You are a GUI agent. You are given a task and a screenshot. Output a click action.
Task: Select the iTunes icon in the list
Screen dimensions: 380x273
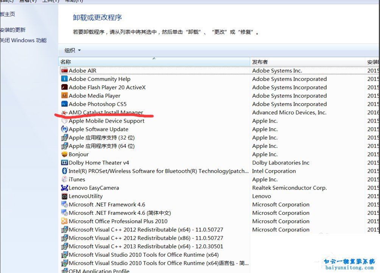click(65, 179)
